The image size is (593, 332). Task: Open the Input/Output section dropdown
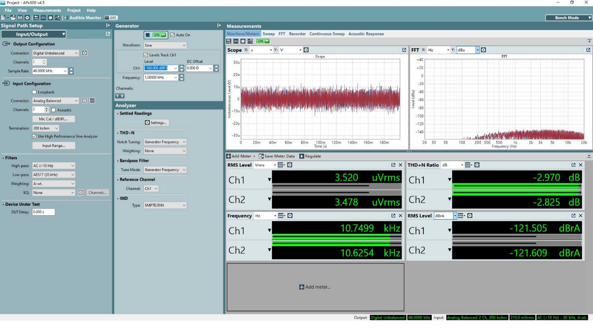tap(34, 34)
